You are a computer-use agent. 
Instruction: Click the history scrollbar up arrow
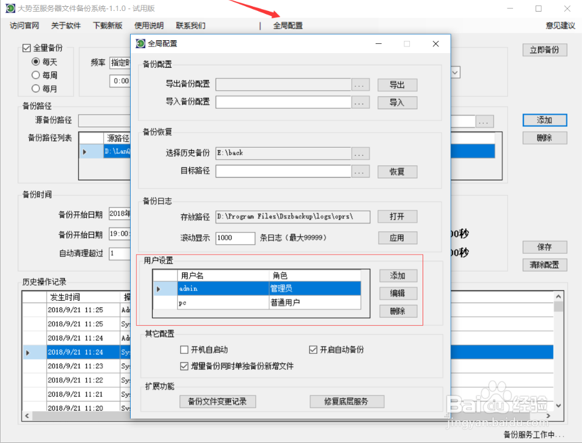tap(558, 297)
